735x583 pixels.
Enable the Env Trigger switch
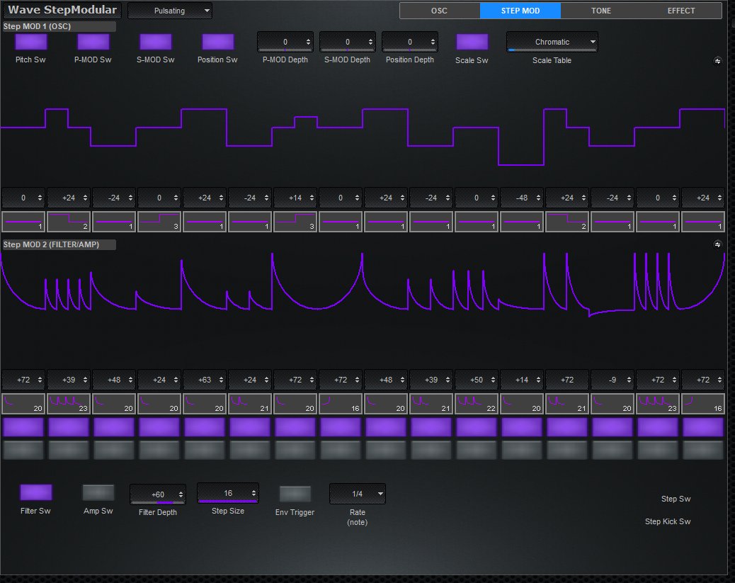click(295, 494)
